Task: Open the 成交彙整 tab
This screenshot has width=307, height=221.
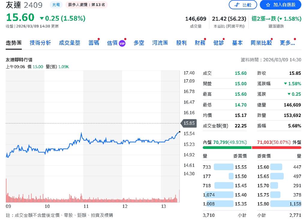Action: [x=70, y=43]
